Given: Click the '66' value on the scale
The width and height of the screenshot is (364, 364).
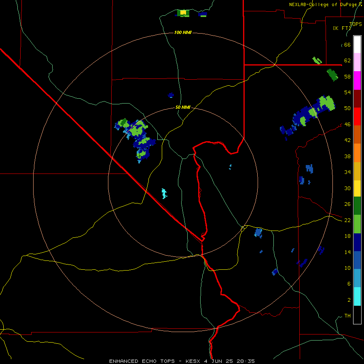Looking at the screenshot, I should click(347, 44).
